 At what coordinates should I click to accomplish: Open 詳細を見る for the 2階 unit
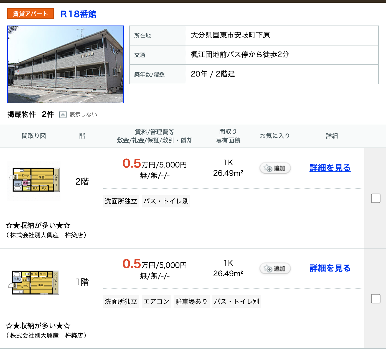(x=330, y=168)
